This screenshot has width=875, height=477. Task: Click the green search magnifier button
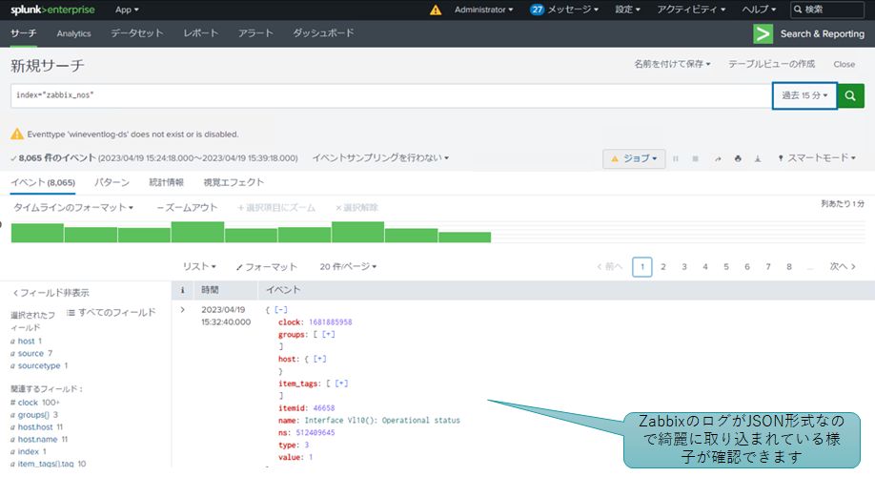point(850,95)
